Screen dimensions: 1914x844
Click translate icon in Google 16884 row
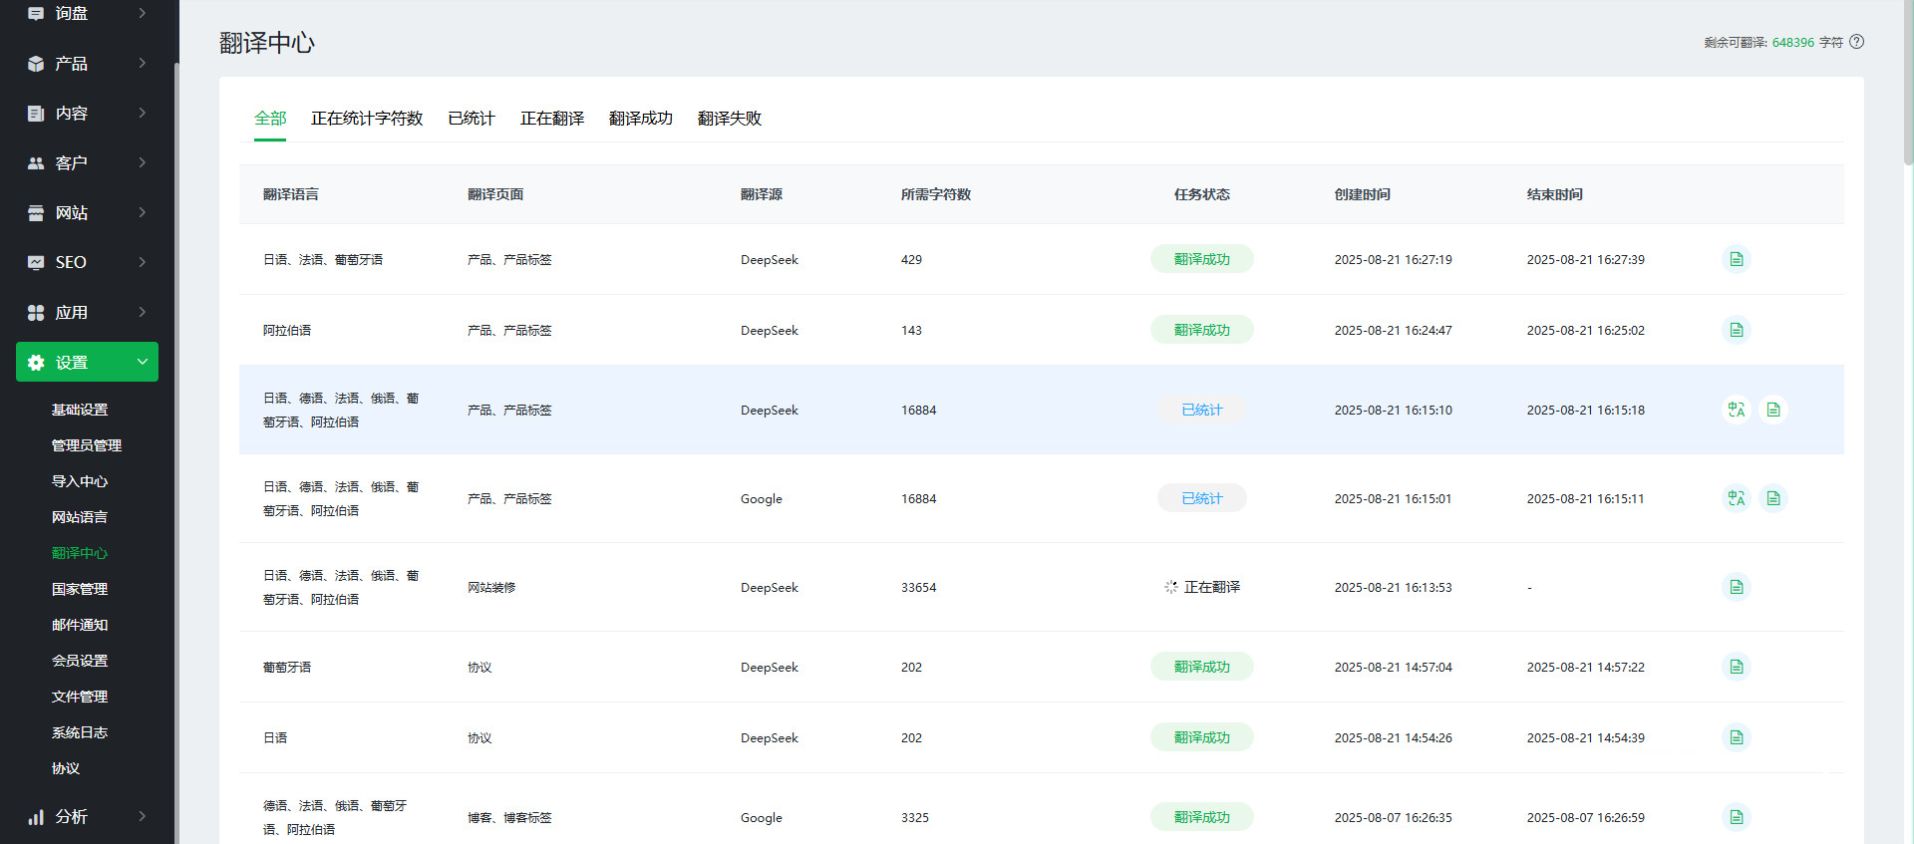pos(1737,498)
